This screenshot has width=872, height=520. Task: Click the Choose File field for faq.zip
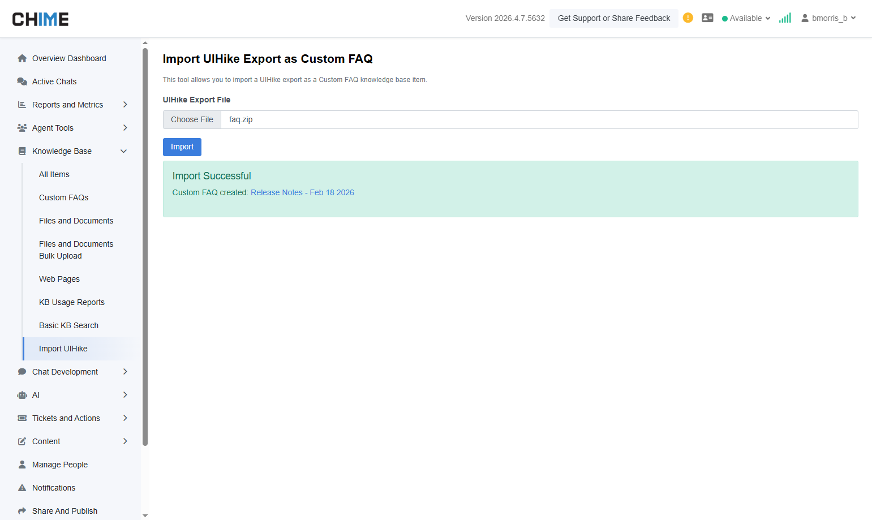click(x=192, y=119)
